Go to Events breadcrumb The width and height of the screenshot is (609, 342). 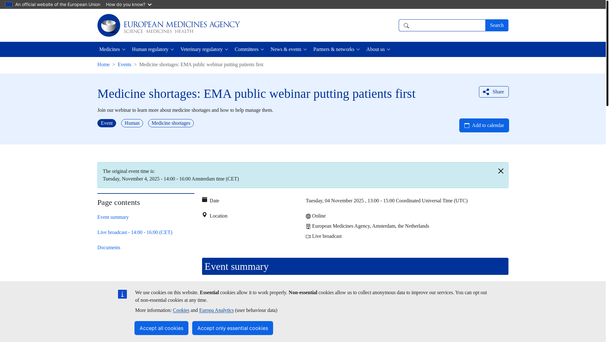coord(124,65)
